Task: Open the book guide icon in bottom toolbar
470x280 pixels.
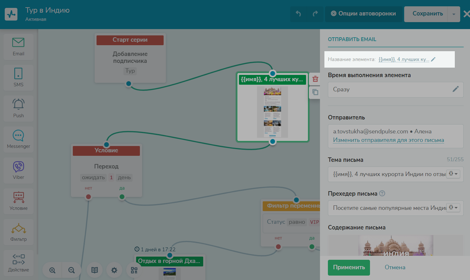Action: [x=95, y=270]
